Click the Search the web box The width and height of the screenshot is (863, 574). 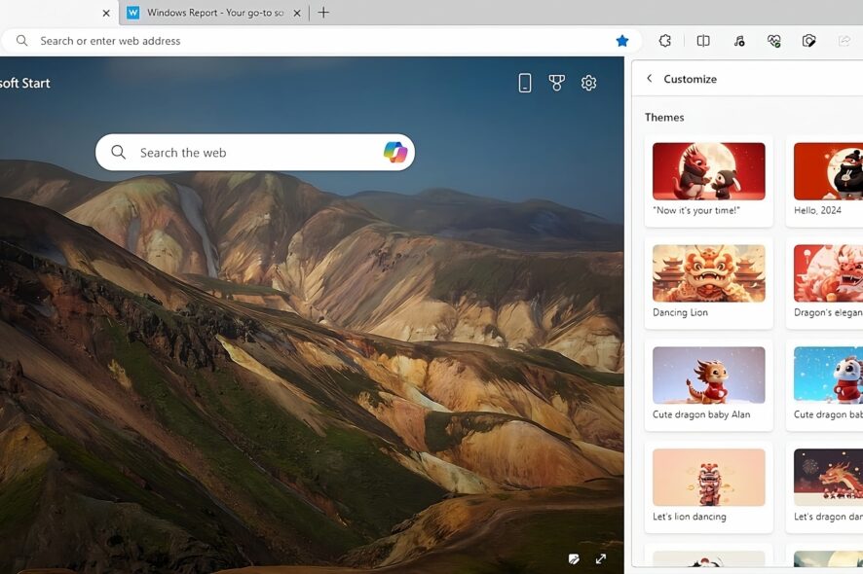(255, 153)
